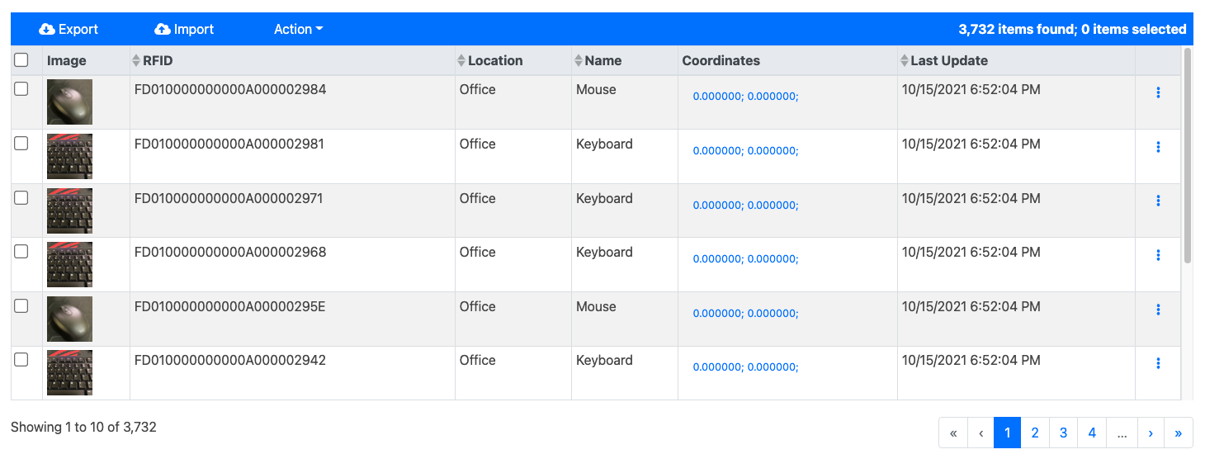1205x473 pixels.
Task: Click coordinates link in row ending 2971
Action: 745,205
